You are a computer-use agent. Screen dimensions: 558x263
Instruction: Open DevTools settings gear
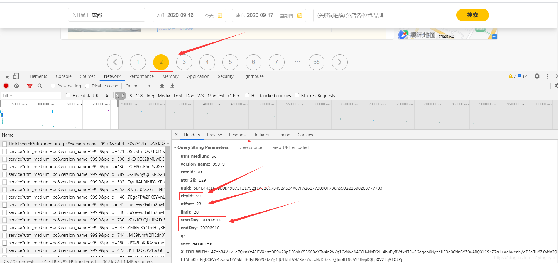click(x=537, y=76)
